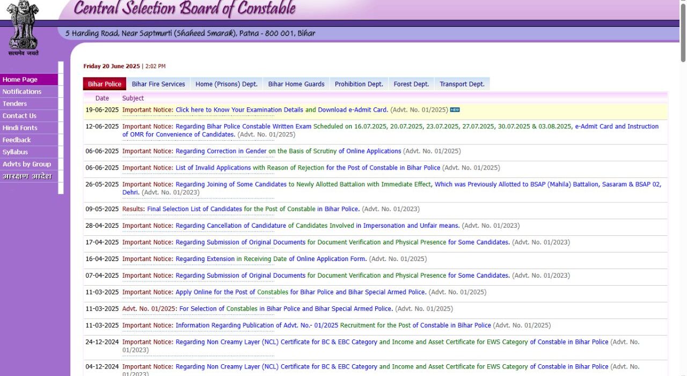Click the date 26-05-2025
The width and height of the screenshot is (687, 376).
102,184
